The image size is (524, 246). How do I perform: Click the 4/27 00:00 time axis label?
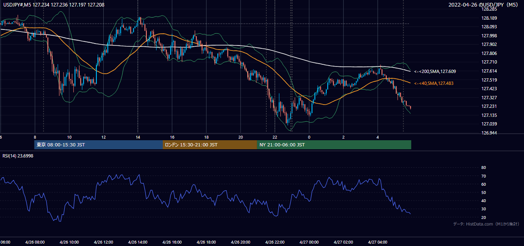[x=309, y=242]
